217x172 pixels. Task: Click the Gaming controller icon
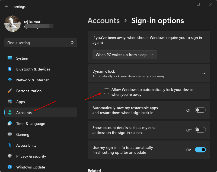(x=10, y=134)
